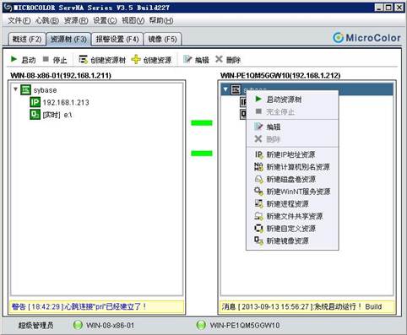The image size is (407, 335).
Task: Click the custom resource icon of 新建自定义资源
Action: (258, 228)
